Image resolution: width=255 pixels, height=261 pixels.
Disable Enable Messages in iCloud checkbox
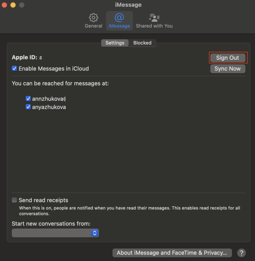[14, 69]
